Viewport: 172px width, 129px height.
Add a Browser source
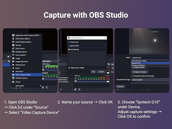click(27, 45)
